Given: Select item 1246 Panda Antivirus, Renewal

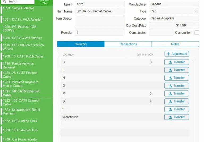Looking at the screenshot, I should pyautogui.click(x=26, y=66).
